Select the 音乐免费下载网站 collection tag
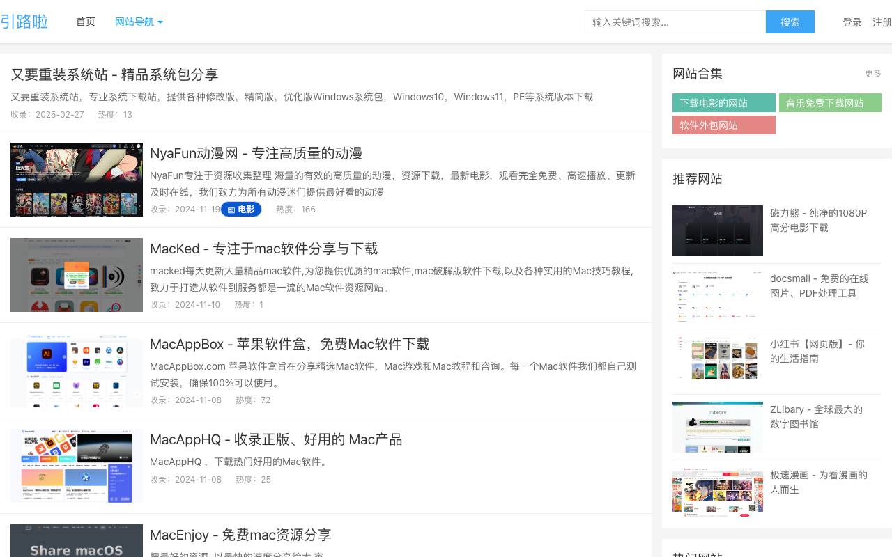Viewport: 892px width, 557px height. click(x=830, y=103)
